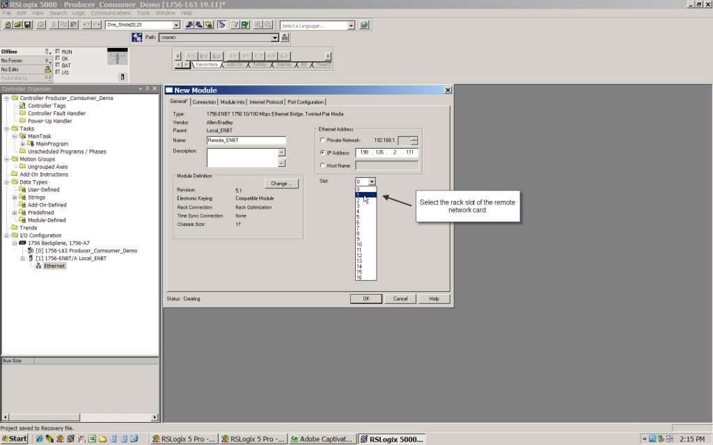Open the Logic menu
This screenshot has height=445, width=713.
coord(78,13)
